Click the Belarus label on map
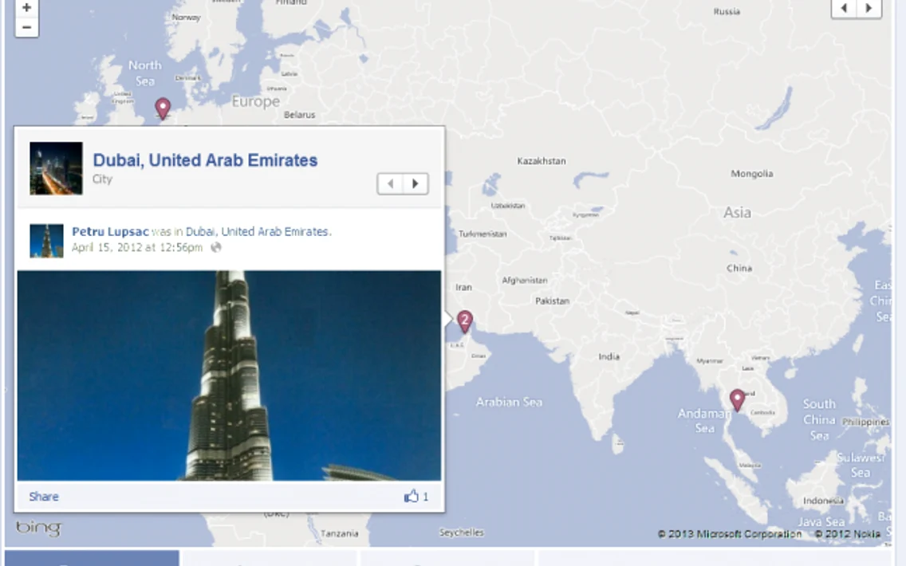Screen dimensions: 906x566 coord(300,115)
